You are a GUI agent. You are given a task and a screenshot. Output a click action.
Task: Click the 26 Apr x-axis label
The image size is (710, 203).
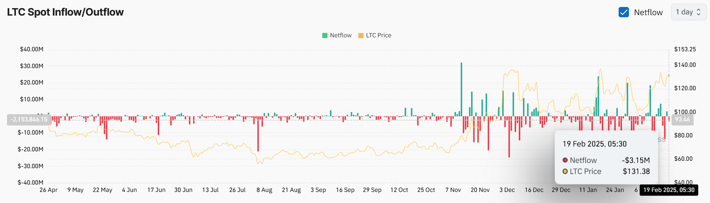tap(49, 190)
